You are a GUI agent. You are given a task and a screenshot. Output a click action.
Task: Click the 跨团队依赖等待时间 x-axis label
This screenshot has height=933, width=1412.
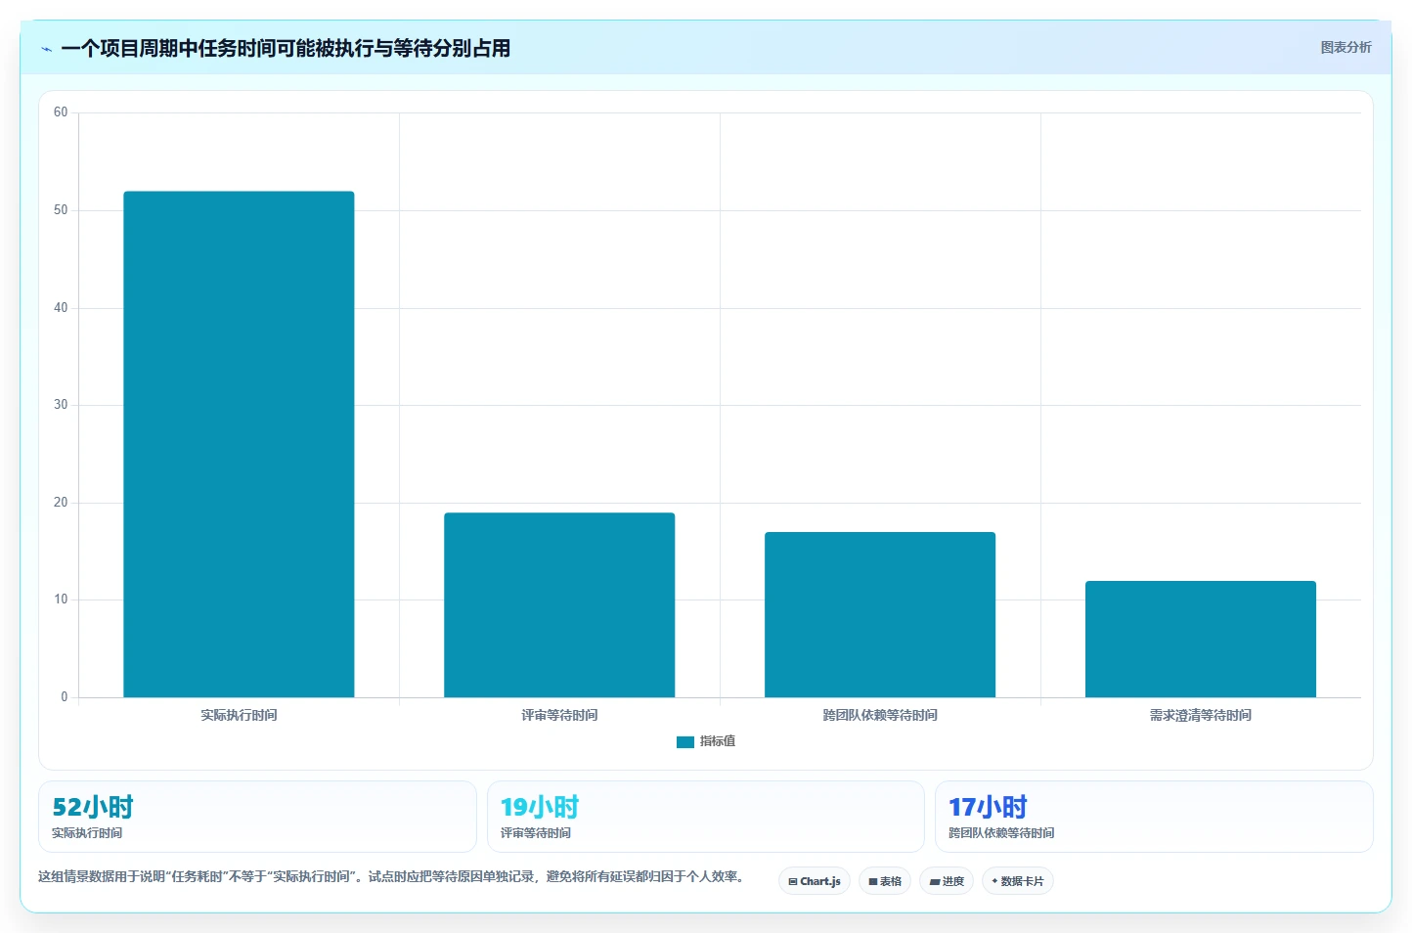point(880,715)
